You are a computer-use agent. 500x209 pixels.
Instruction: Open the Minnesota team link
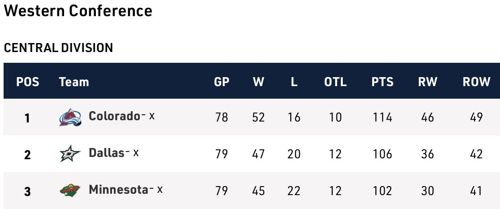pyautogui.click(x=118, y=190)
